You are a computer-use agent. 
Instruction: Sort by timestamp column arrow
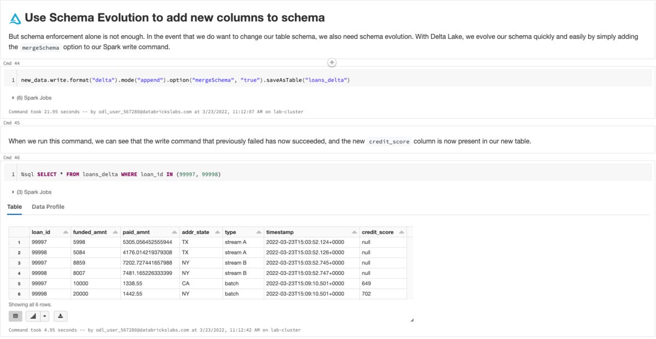pos(355,232)
